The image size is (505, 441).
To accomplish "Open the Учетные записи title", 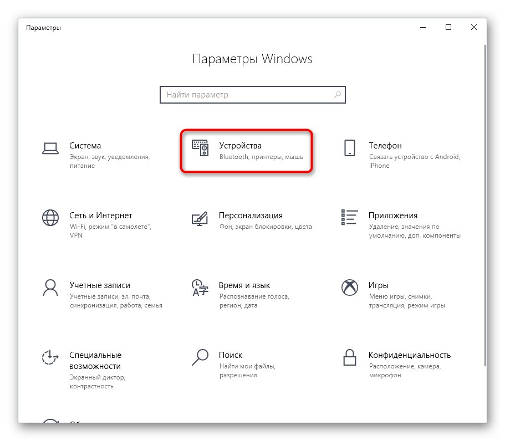I will click(100, 285).
